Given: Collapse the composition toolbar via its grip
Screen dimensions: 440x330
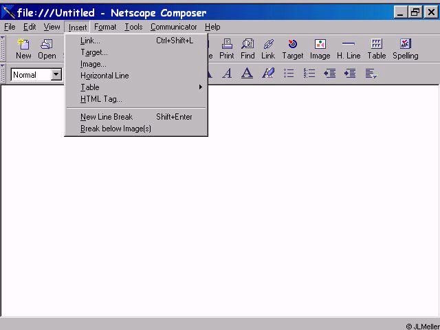Looking at the screenshot, I should (3, 49).
